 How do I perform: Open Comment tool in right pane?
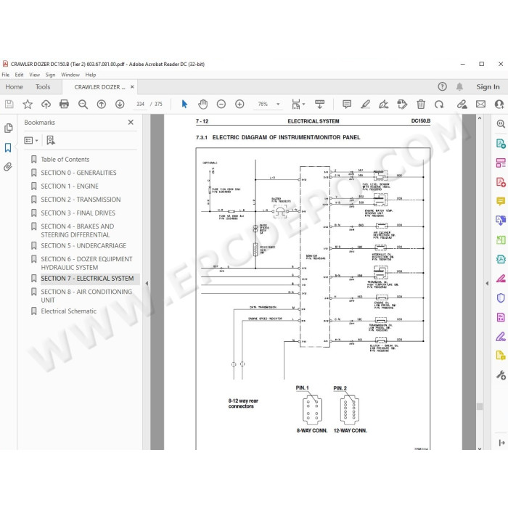point(501,201)
